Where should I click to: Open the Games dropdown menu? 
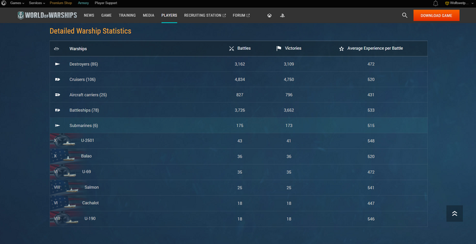(17, 3)
